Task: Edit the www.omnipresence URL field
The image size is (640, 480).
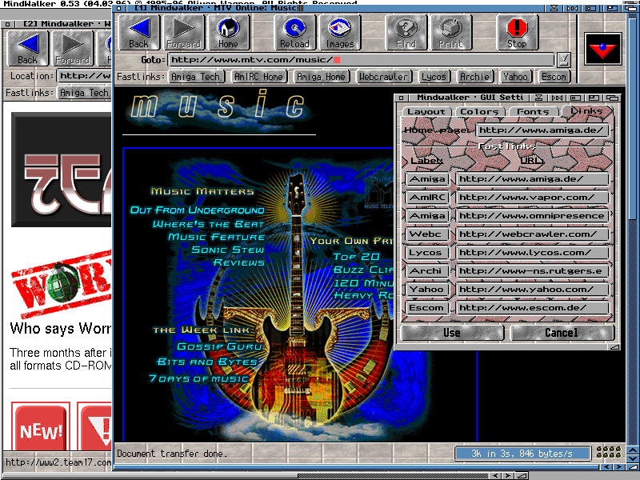Action: [532, 216]
